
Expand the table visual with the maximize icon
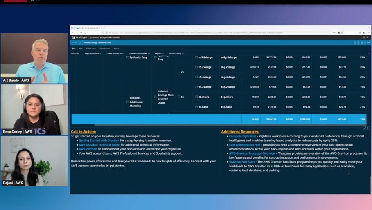(365, 128)
